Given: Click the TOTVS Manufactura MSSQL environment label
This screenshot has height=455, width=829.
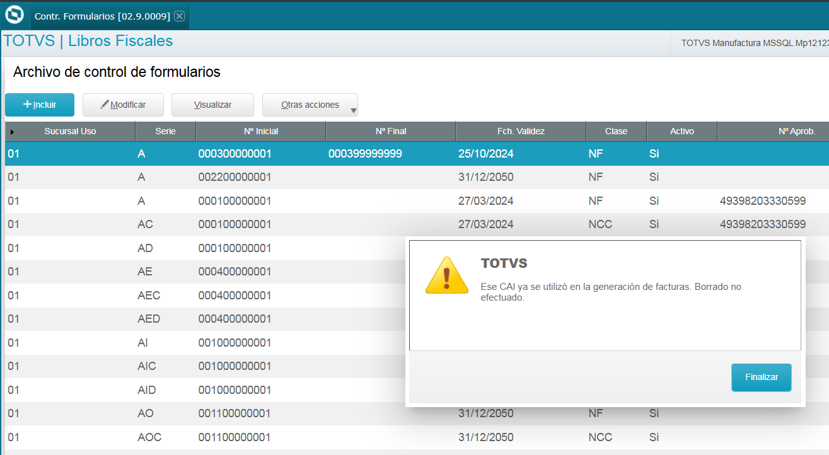Looking at the screenshot, I should pos(755,43).
